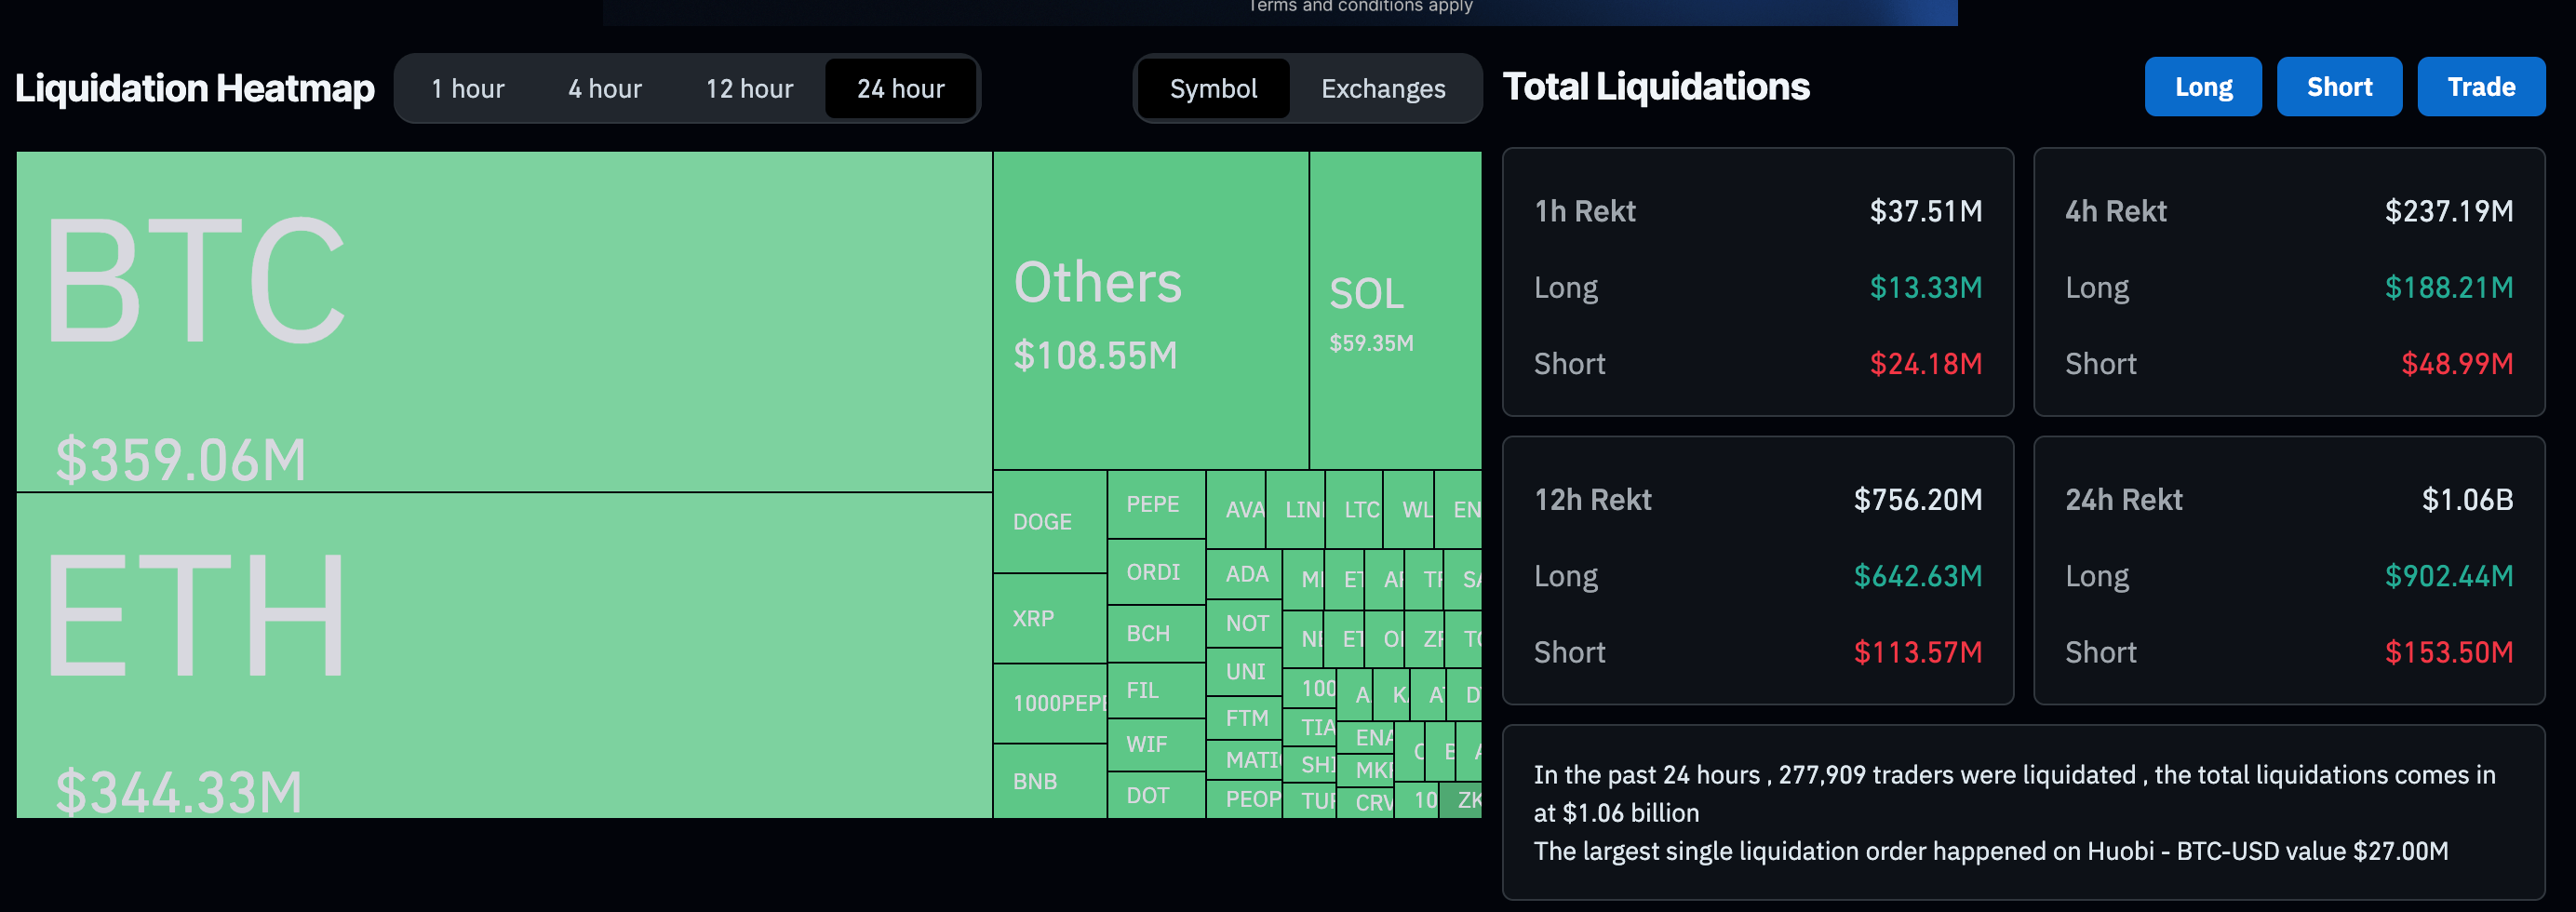
Task: Click the 277,909 traders liquidated summary line
Action: (x=2014, y=793)
